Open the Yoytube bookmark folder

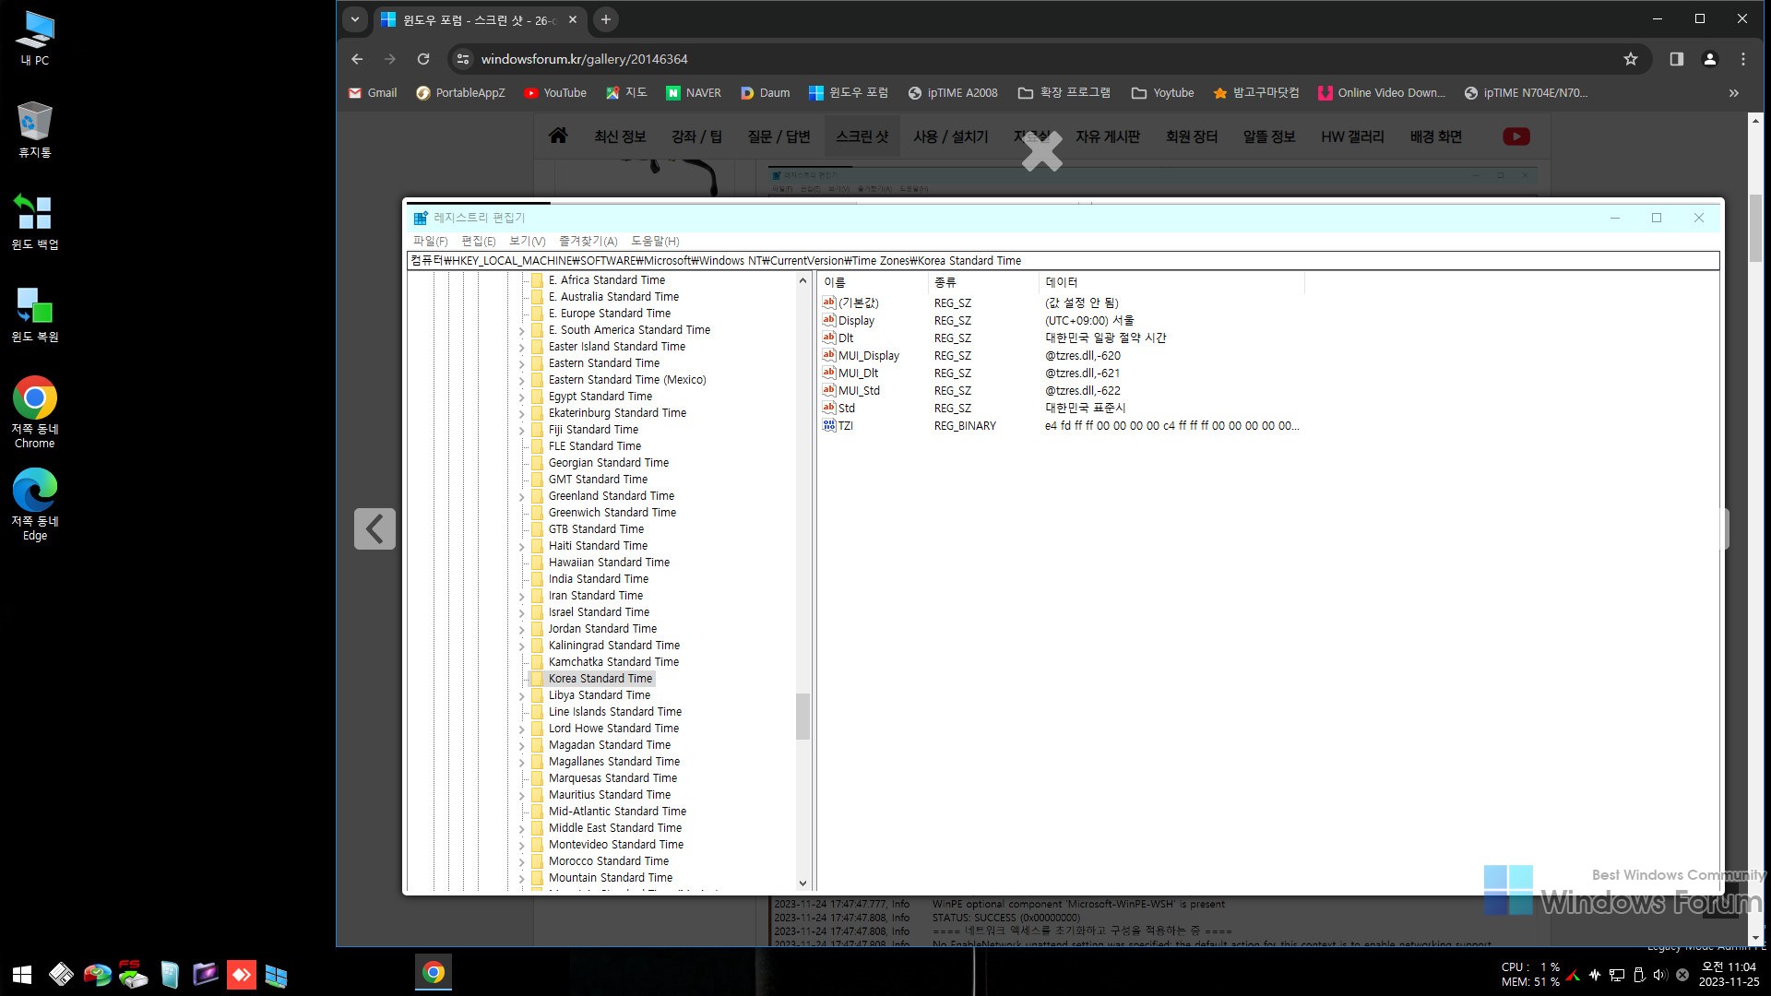(1162, 93)
